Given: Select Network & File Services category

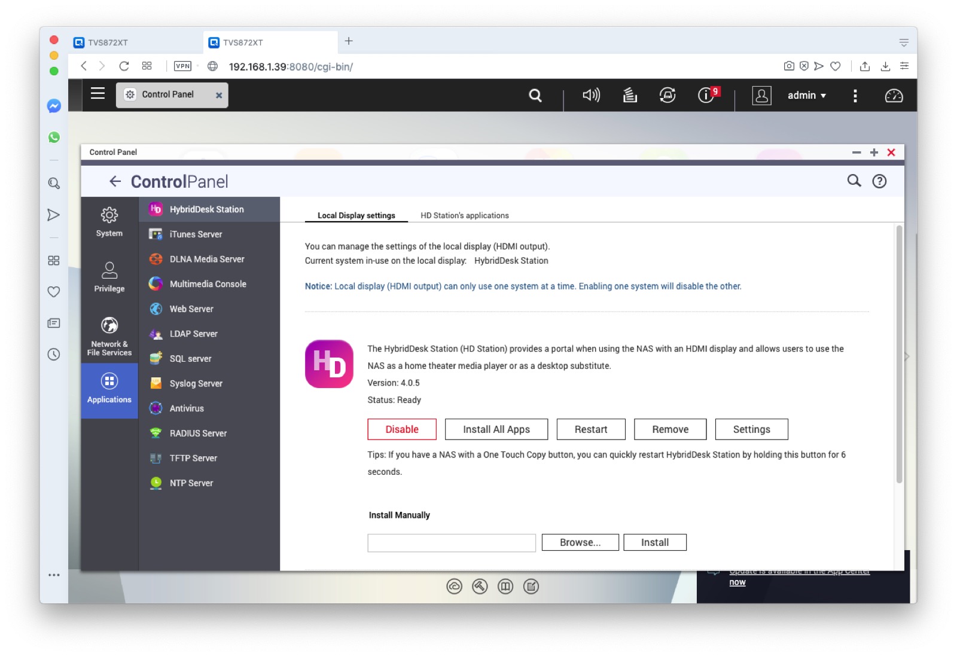Looking at the screenshot, I should click(x=109, y=335).
